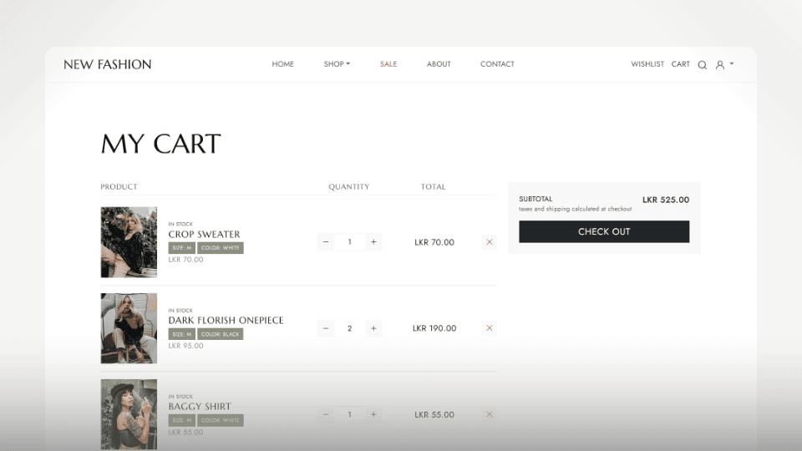Open the WISHLIST link
The height and width of the screenshot is (451, 802).
(x=647, y=64)
